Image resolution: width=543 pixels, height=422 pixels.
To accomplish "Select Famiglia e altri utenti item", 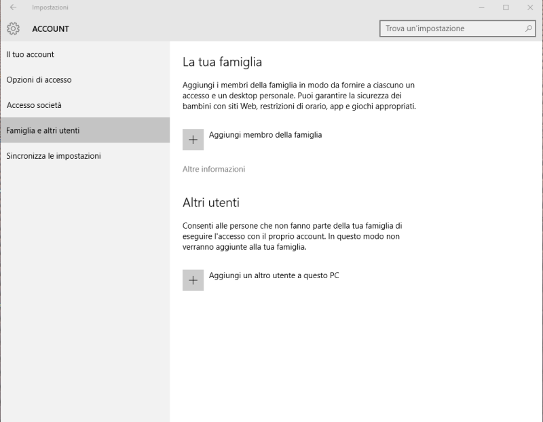I will pyautogui.click(x=85, y=130).
